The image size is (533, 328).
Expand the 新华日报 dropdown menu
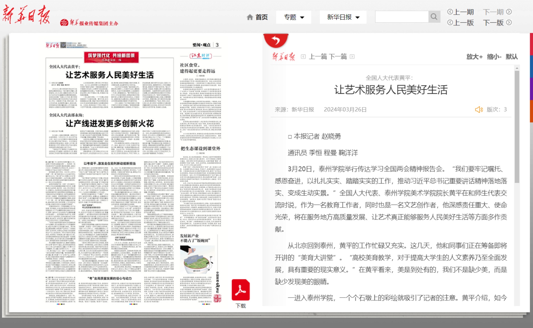click(343, 17)
